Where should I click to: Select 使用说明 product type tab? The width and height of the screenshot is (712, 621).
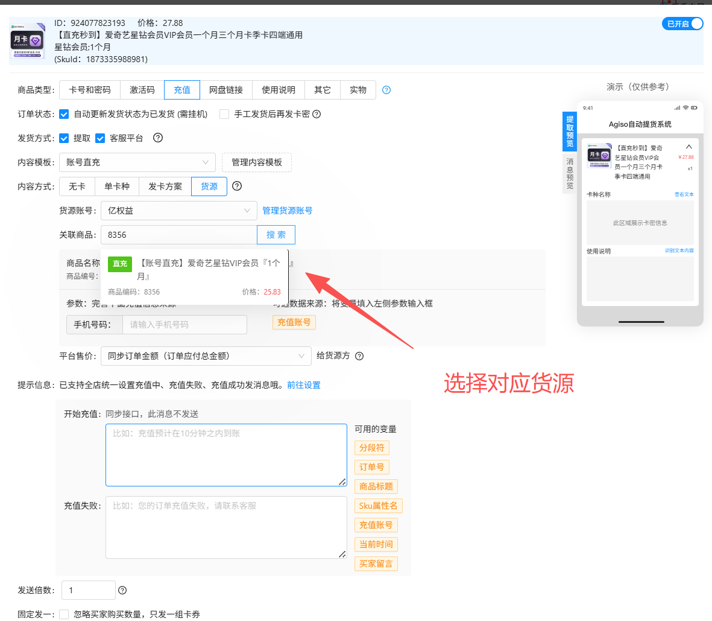[279, 90]
